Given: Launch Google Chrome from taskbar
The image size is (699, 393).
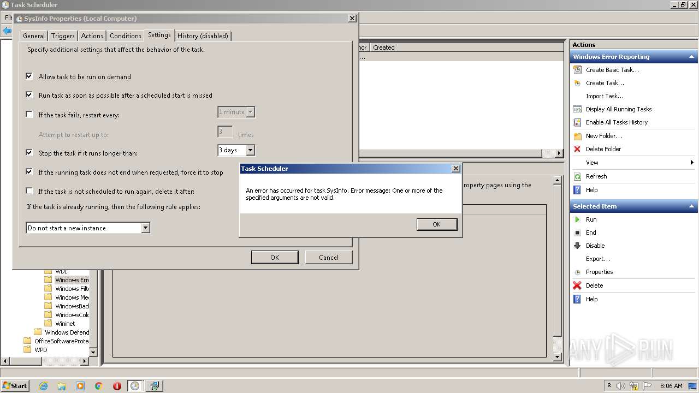Looking at the screenshot, I should [99, 386].
